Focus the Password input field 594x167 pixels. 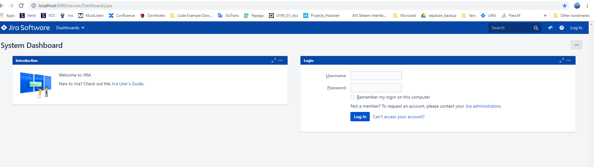tap(376, 88)
